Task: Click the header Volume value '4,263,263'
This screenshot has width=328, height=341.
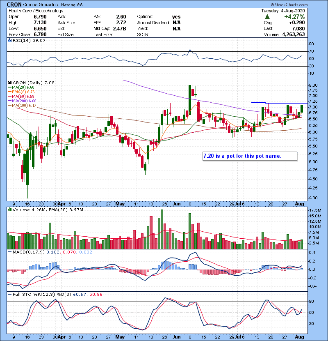Action: click(x=294, y=35)
